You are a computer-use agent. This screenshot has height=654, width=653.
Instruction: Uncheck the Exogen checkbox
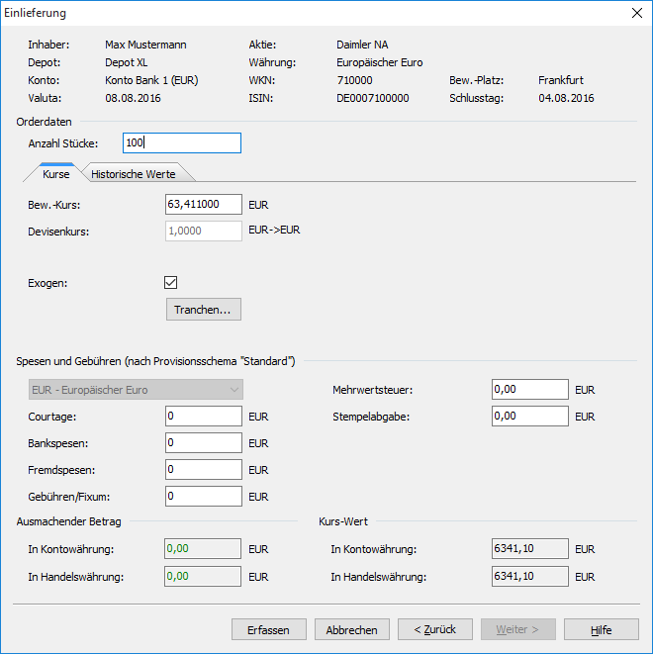coord(170,283)
